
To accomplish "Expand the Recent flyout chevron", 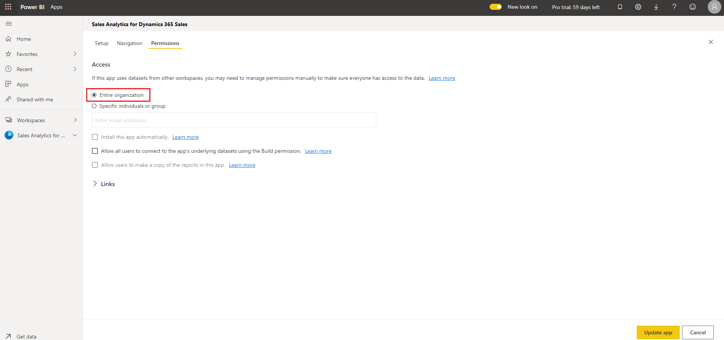I will coord(75,69).
